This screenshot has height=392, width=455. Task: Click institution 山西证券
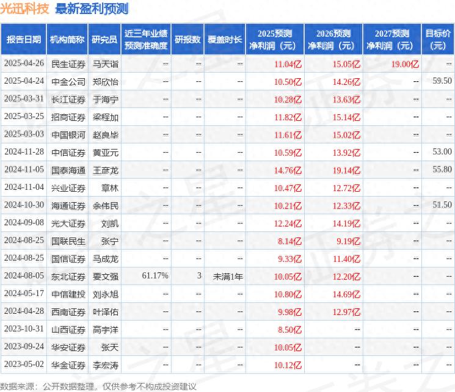[x=68, y=329]
